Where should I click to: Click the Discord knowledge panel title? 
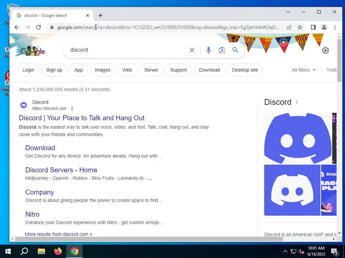(278, 102)
